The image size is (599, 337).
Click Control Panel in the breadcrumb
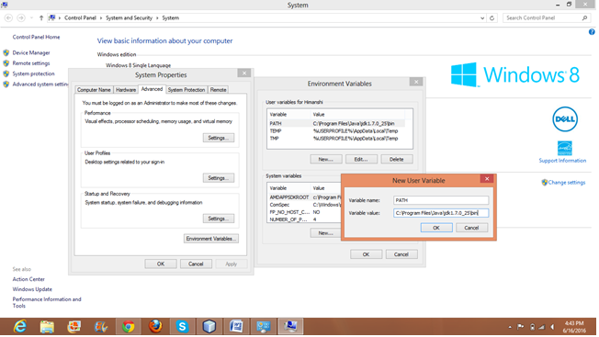click(x=80, y=18)
